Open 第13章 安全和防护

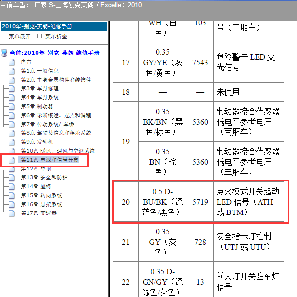click(44, 177)
